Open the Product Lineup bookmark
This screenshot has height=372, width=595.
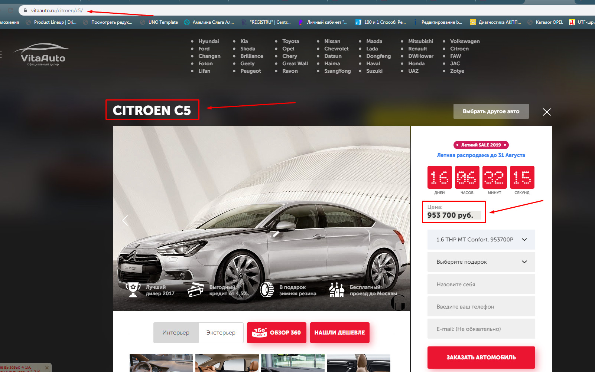point(51,22)
